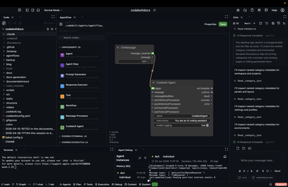
Task: Click the chat message input box
Action: tap(258, 160)
